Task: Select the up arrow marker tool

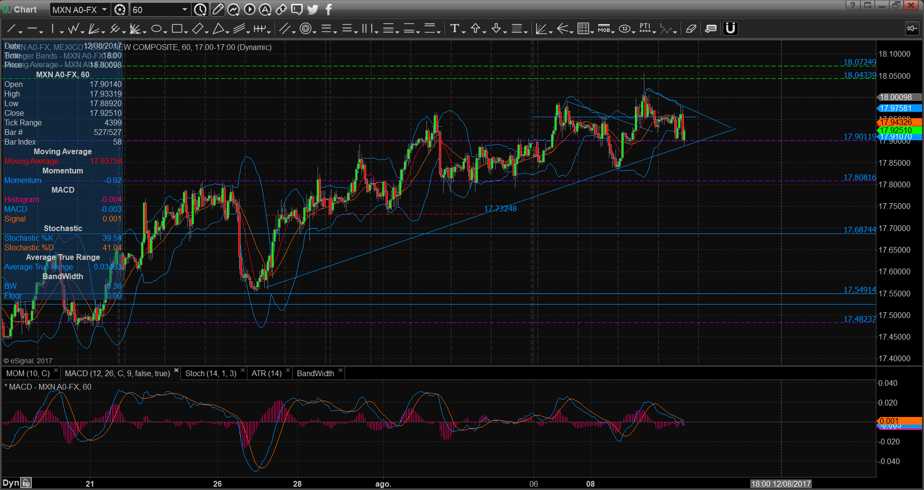Action: [x=475, y=29]
